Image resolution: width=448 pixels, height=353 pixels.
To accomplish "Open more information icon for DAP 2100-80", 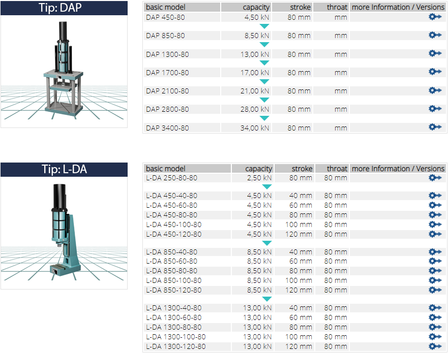I will click(435, 90).
